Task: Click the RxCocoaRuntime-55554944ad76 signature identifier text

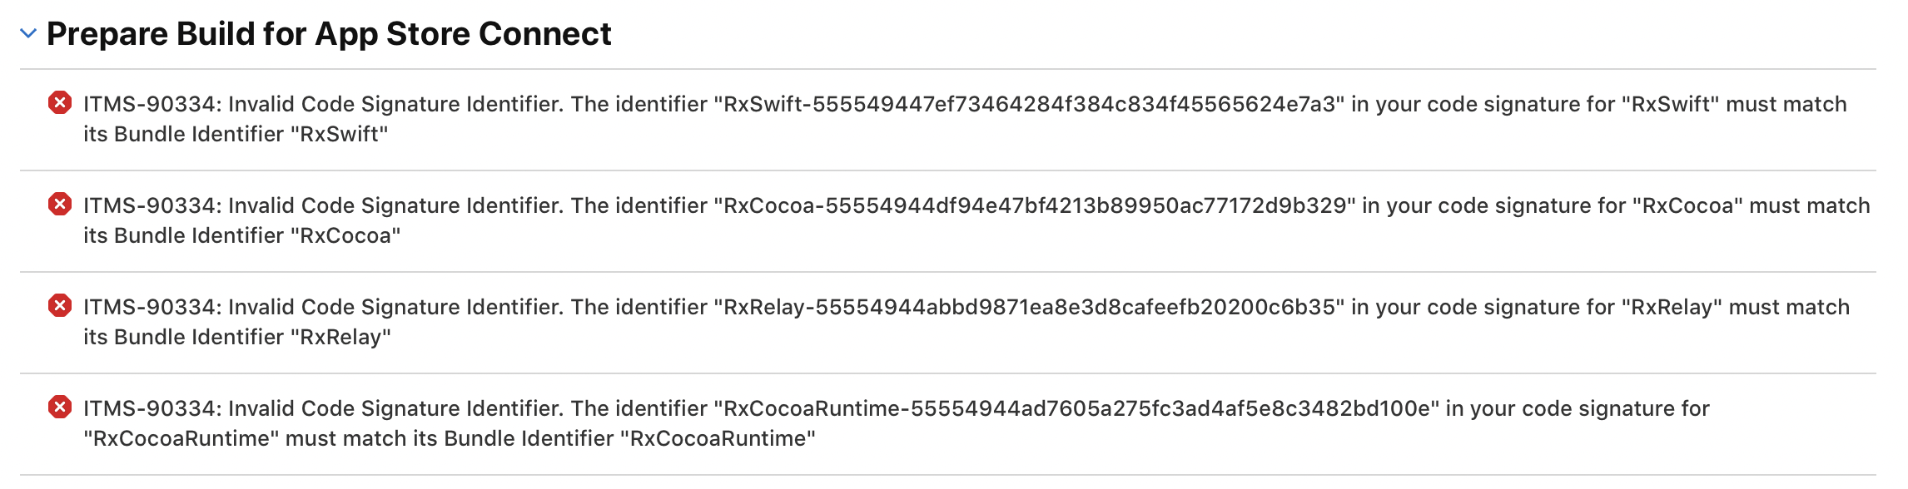Action: [x=1076, y=408]
